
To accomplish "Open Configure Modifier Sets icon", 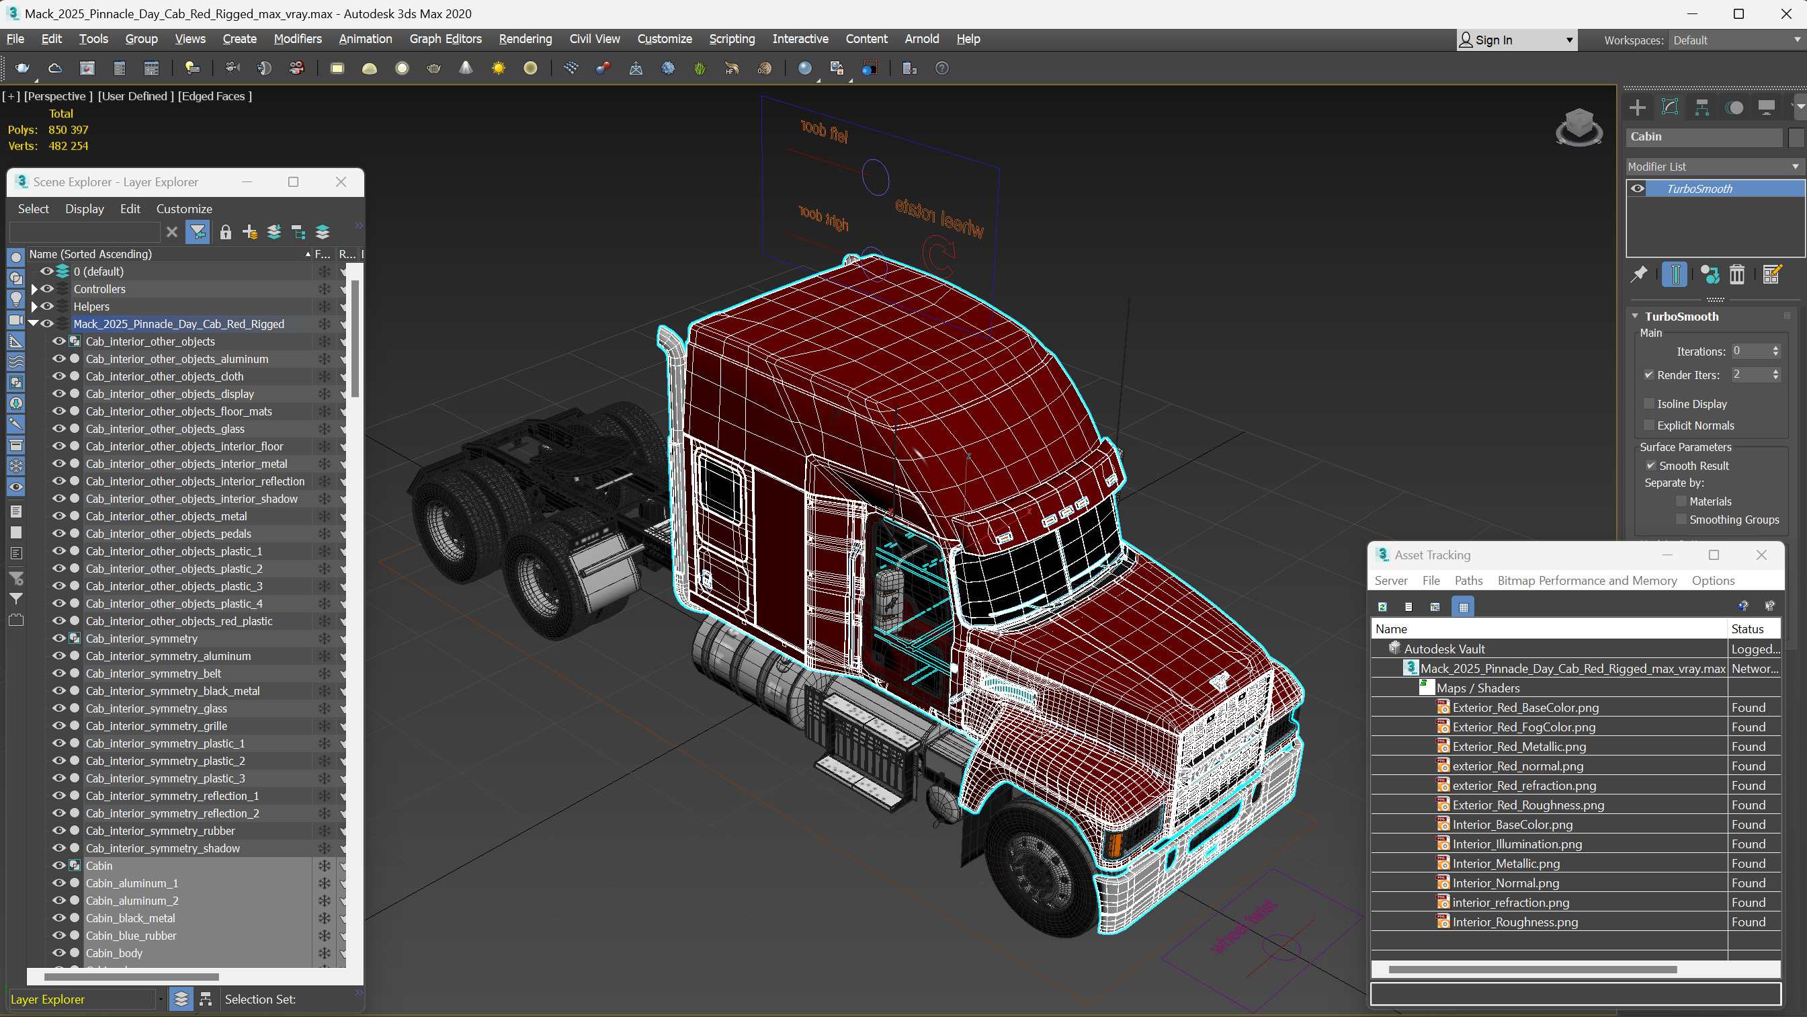I will [x=1772, y=274].
